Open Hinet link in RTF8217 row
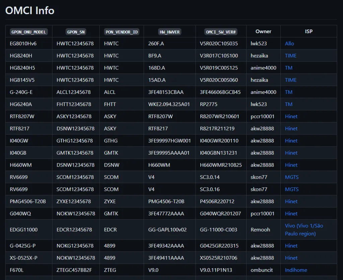The width and height of the screenshot is (343, 280). coord(291,128)
